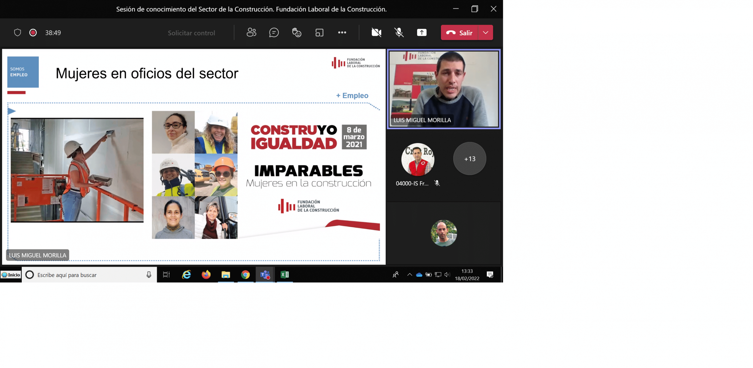Open the participants panel icon
The height and width of the screenshot is (368, 753).
tap(251, 33)
